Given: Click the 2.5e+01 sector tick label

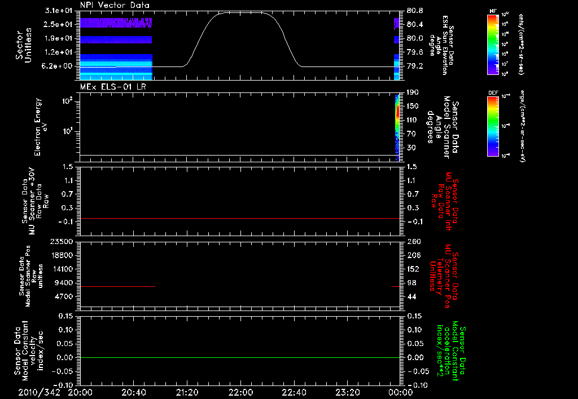Looking at the screenshot, I should click(x=59, y=24).
